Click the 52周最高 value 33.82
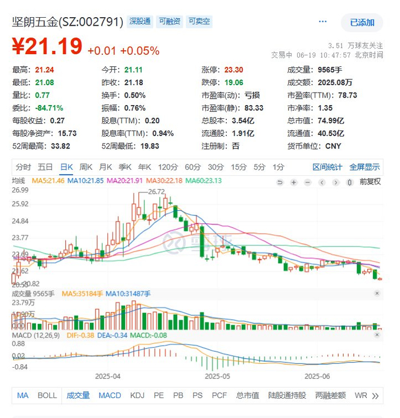400x418 pixels. point(61,146)
